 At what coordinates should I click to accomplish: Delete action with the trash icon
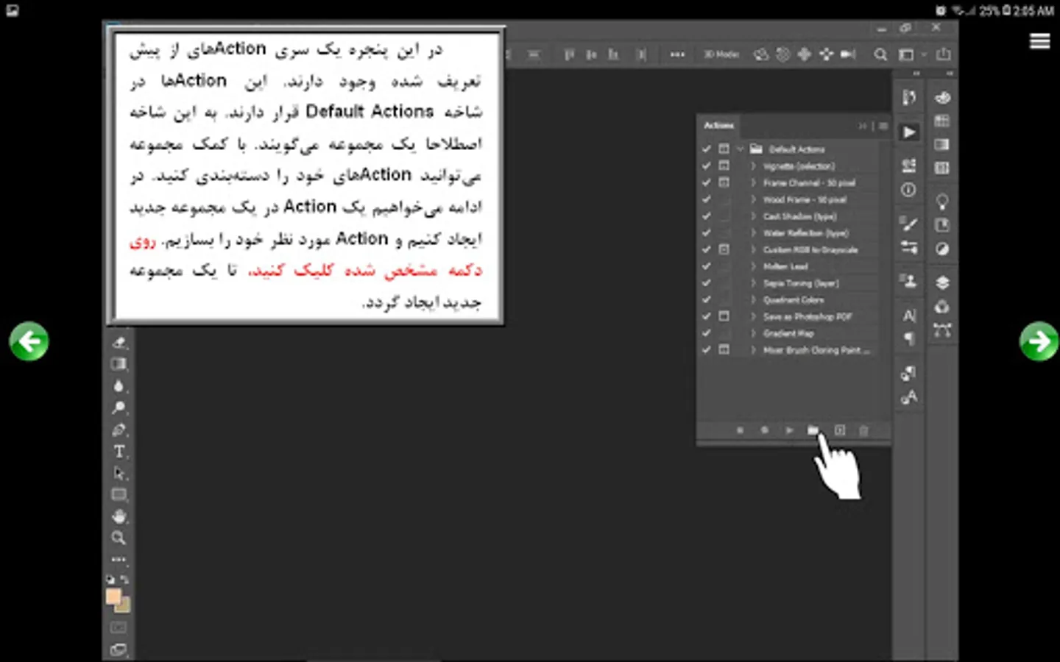[864, 430]
